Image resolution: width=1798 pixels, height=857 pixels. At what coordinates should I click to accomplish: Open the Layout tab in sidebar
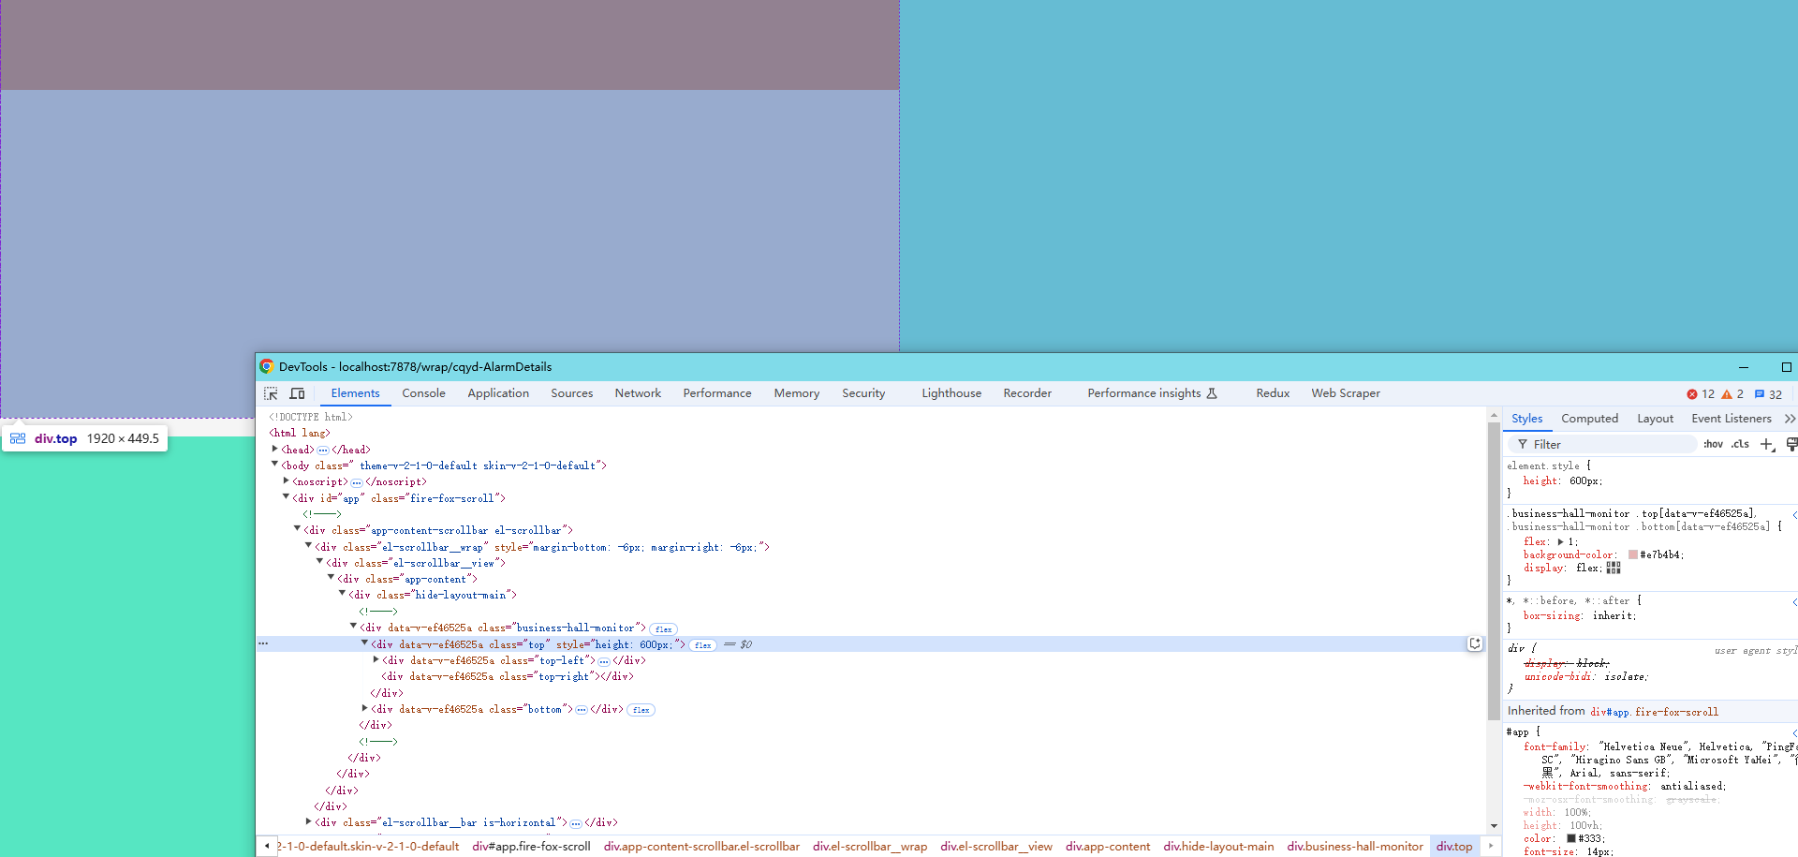tap(1655, 419)
